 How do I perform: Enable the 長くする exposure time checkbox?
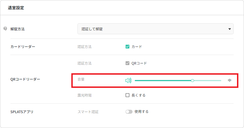(x=127, y=95)
